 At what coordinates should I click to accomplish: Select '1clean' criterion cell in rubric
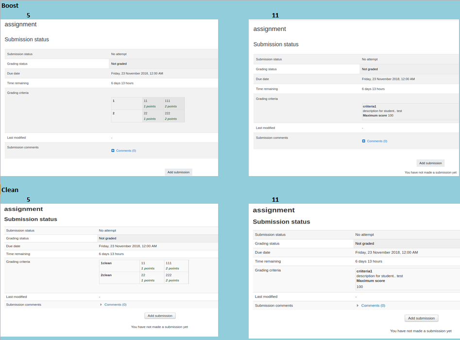tap(119, 266)
